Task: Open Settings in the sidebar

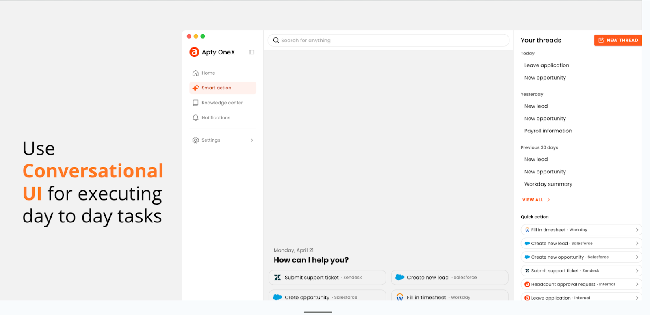Action: point(223,140)
